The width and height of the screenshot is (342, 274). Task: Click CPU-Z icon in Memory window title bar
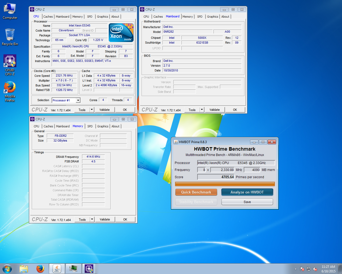point(32,119)
